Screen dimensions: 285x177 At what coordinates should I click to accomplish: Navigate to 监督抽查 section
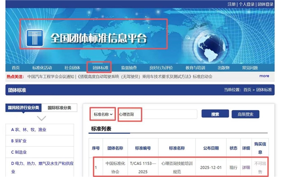pos(129,68)
